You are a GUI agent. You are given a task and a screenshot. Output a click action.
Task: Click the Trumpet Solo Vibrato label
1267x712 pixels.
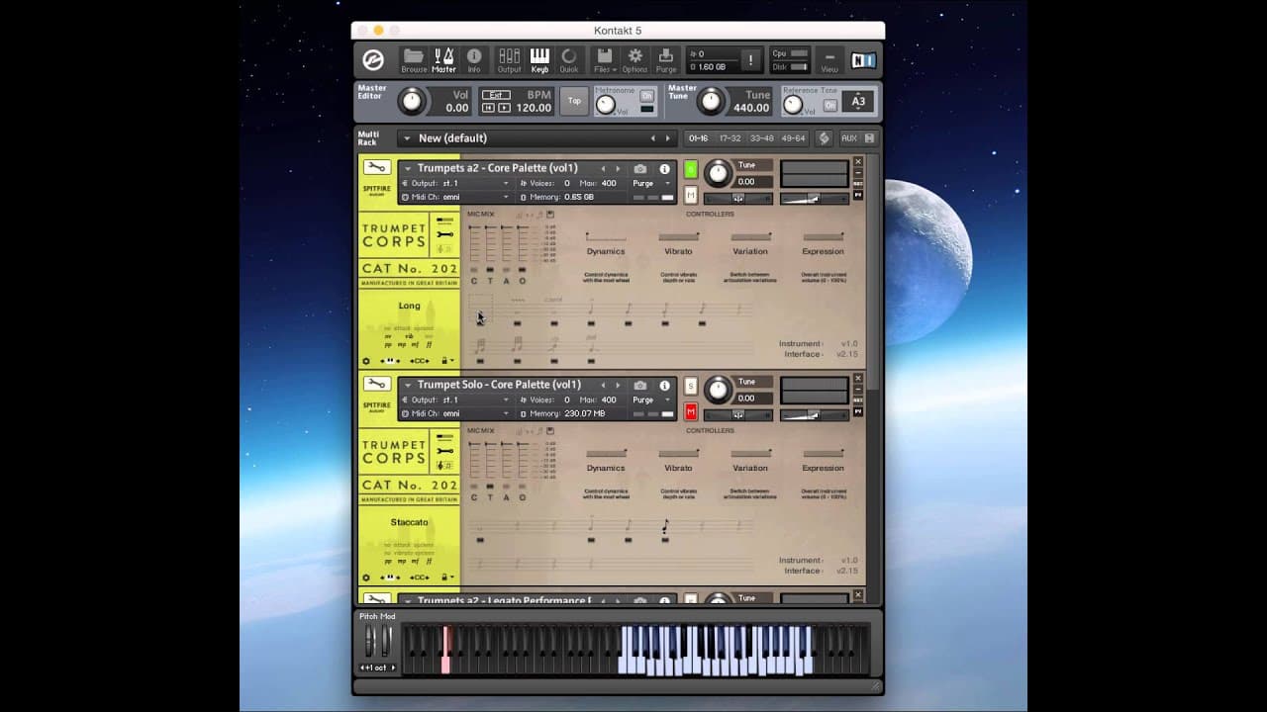(678, 468)
